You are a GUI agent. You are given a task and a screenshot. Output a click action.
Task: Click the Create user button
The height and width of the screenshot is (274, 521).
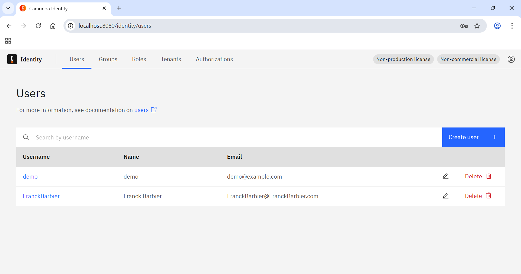[474, 137]
